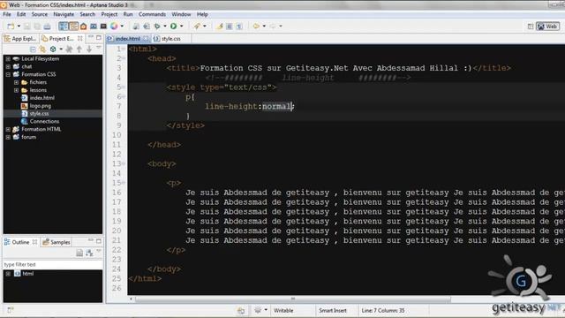Click the Debug bug toolbar icon
This screenshot has width=565, height=318.
157,26
